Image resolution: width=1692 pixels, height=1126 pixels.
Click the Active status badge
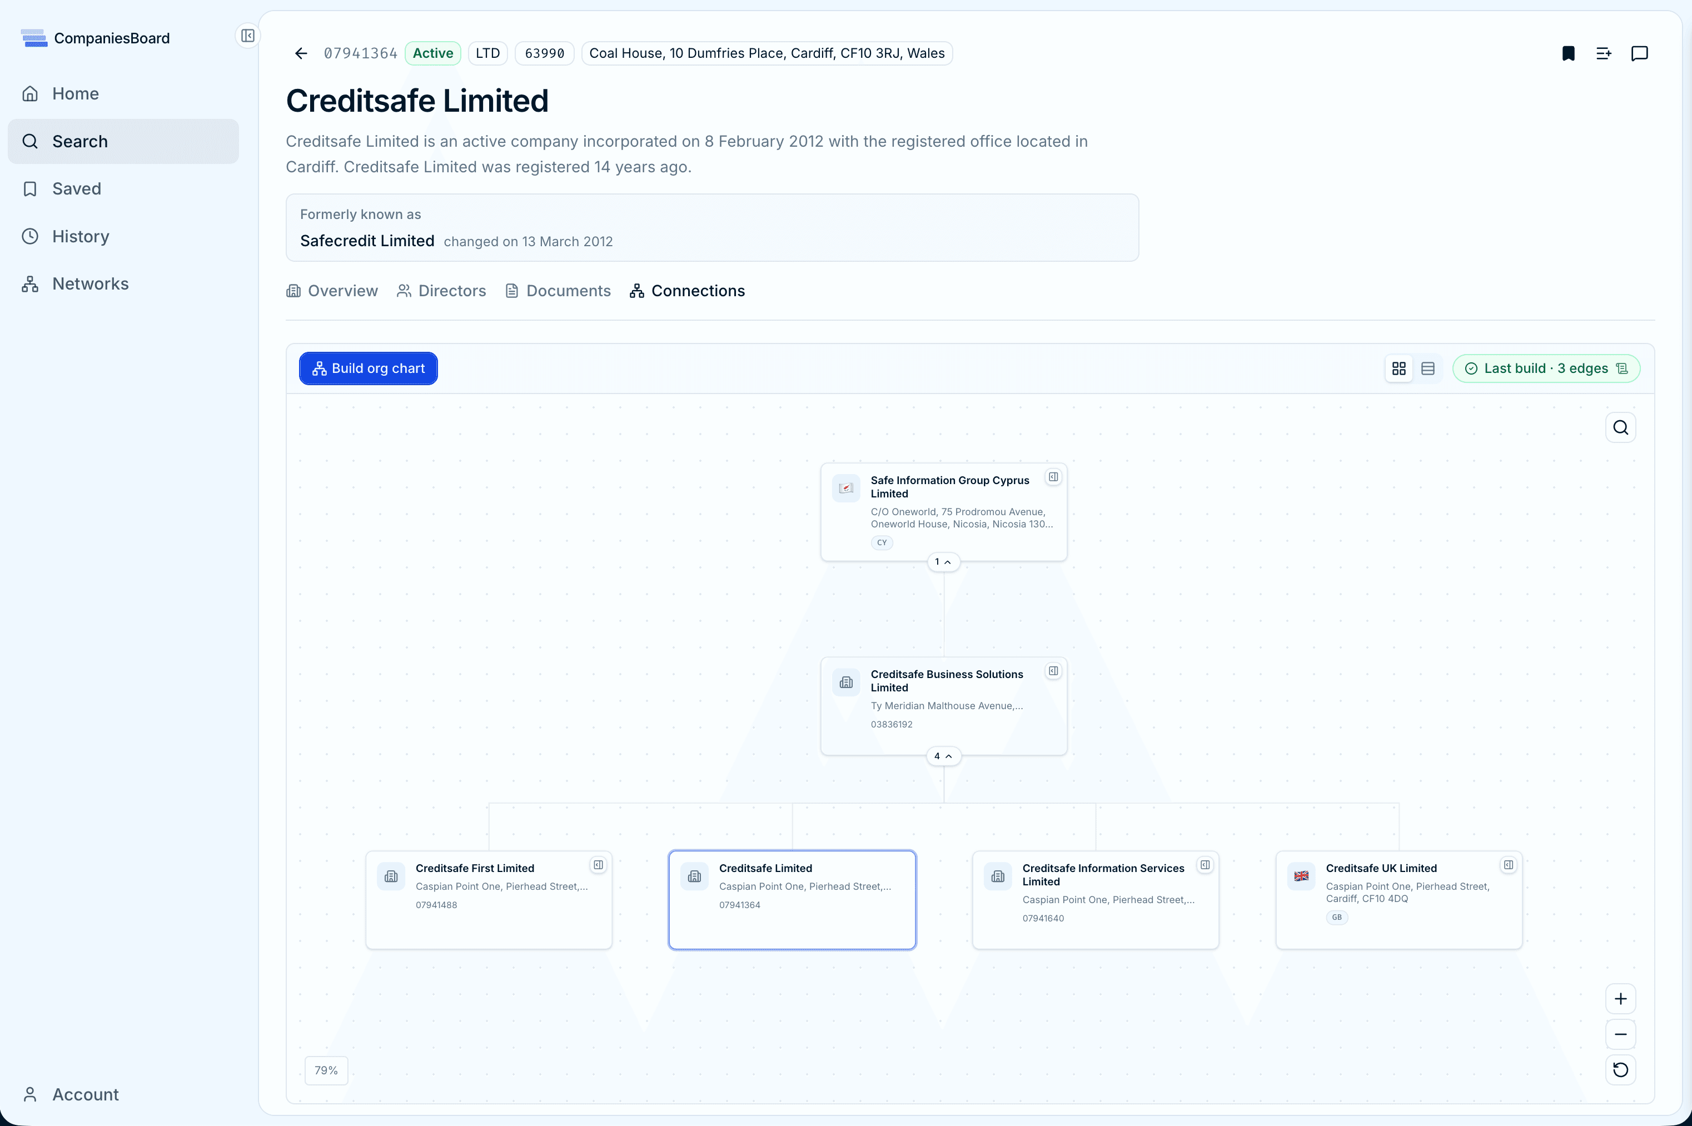click(x=433, y=53)
